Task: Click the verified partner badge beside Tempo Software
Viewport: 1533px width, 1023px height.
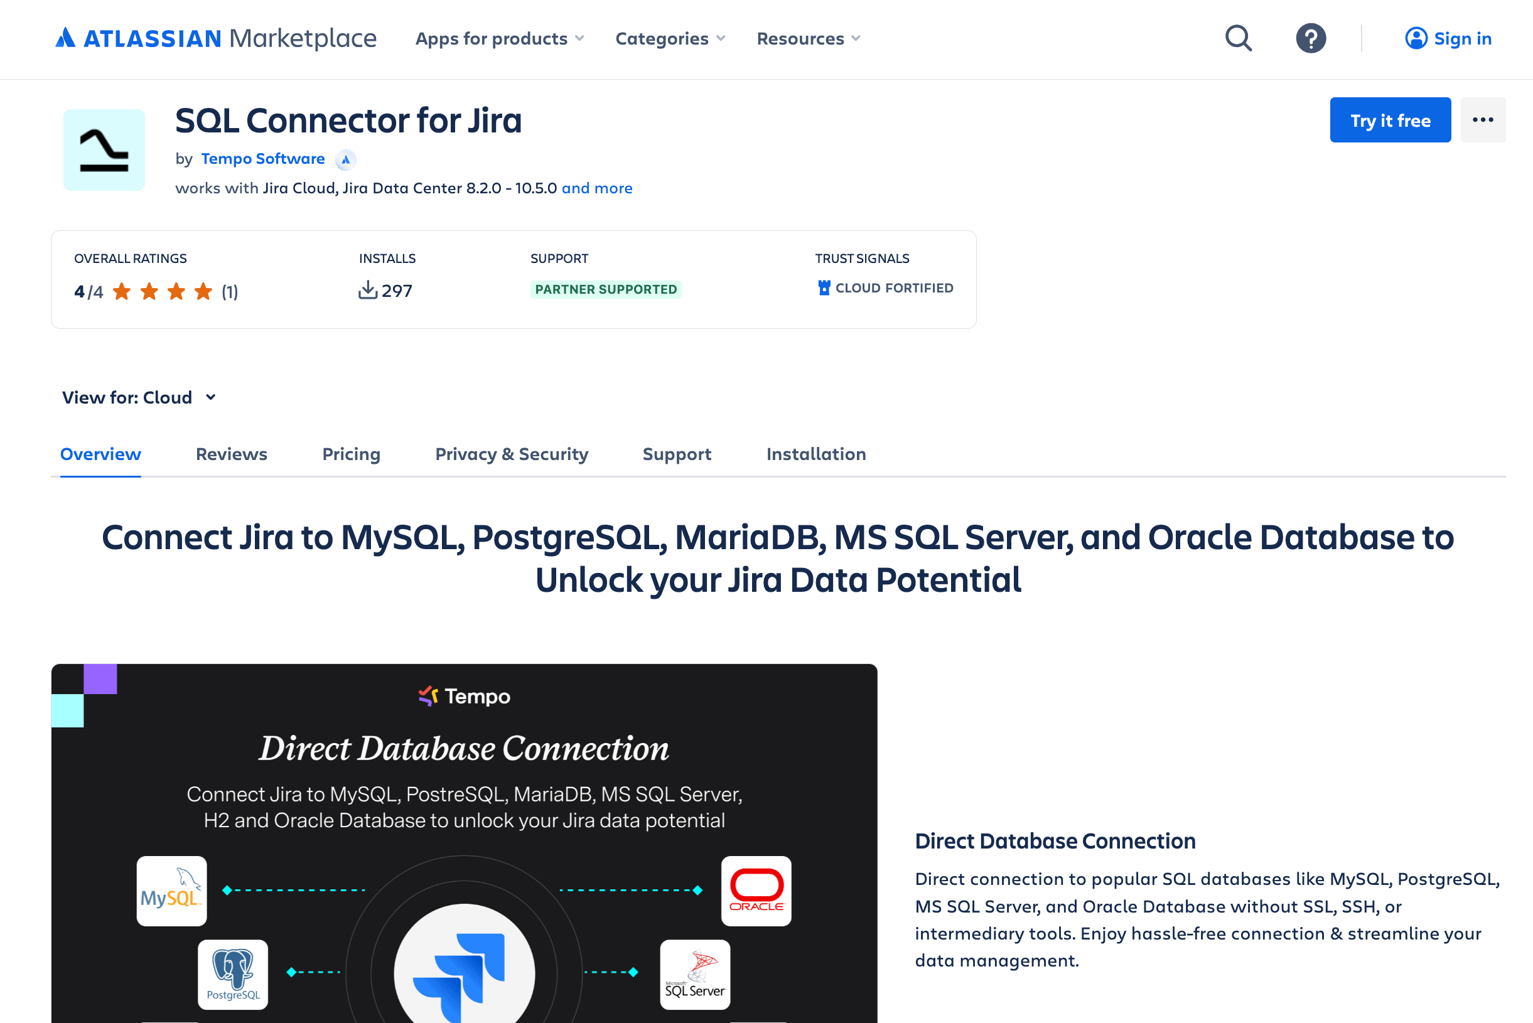Action: [x=345, y=160]
